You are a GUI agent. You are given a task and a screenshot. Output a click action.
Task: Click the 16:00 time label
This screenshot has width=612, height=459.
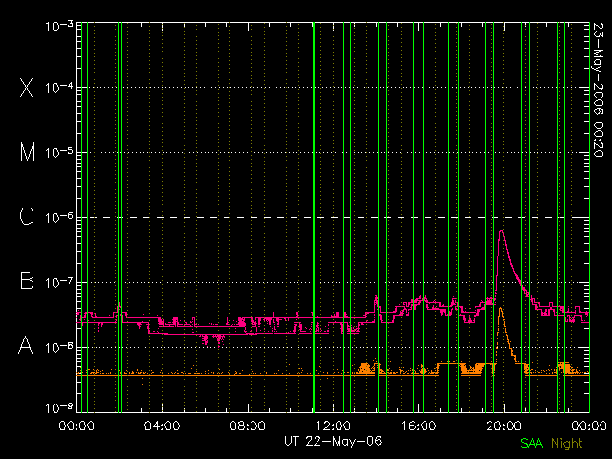coord(419,425)
